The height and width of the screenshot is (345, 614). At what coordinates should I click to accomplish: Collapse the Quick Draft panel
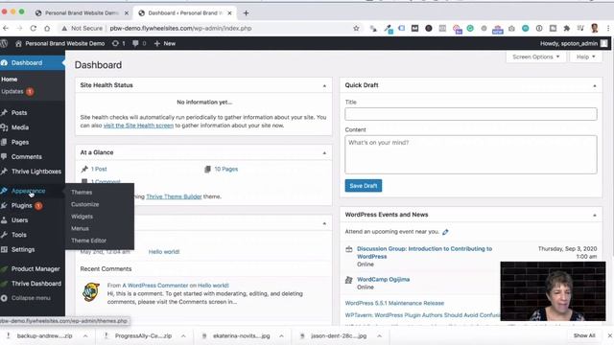[595, 85]
